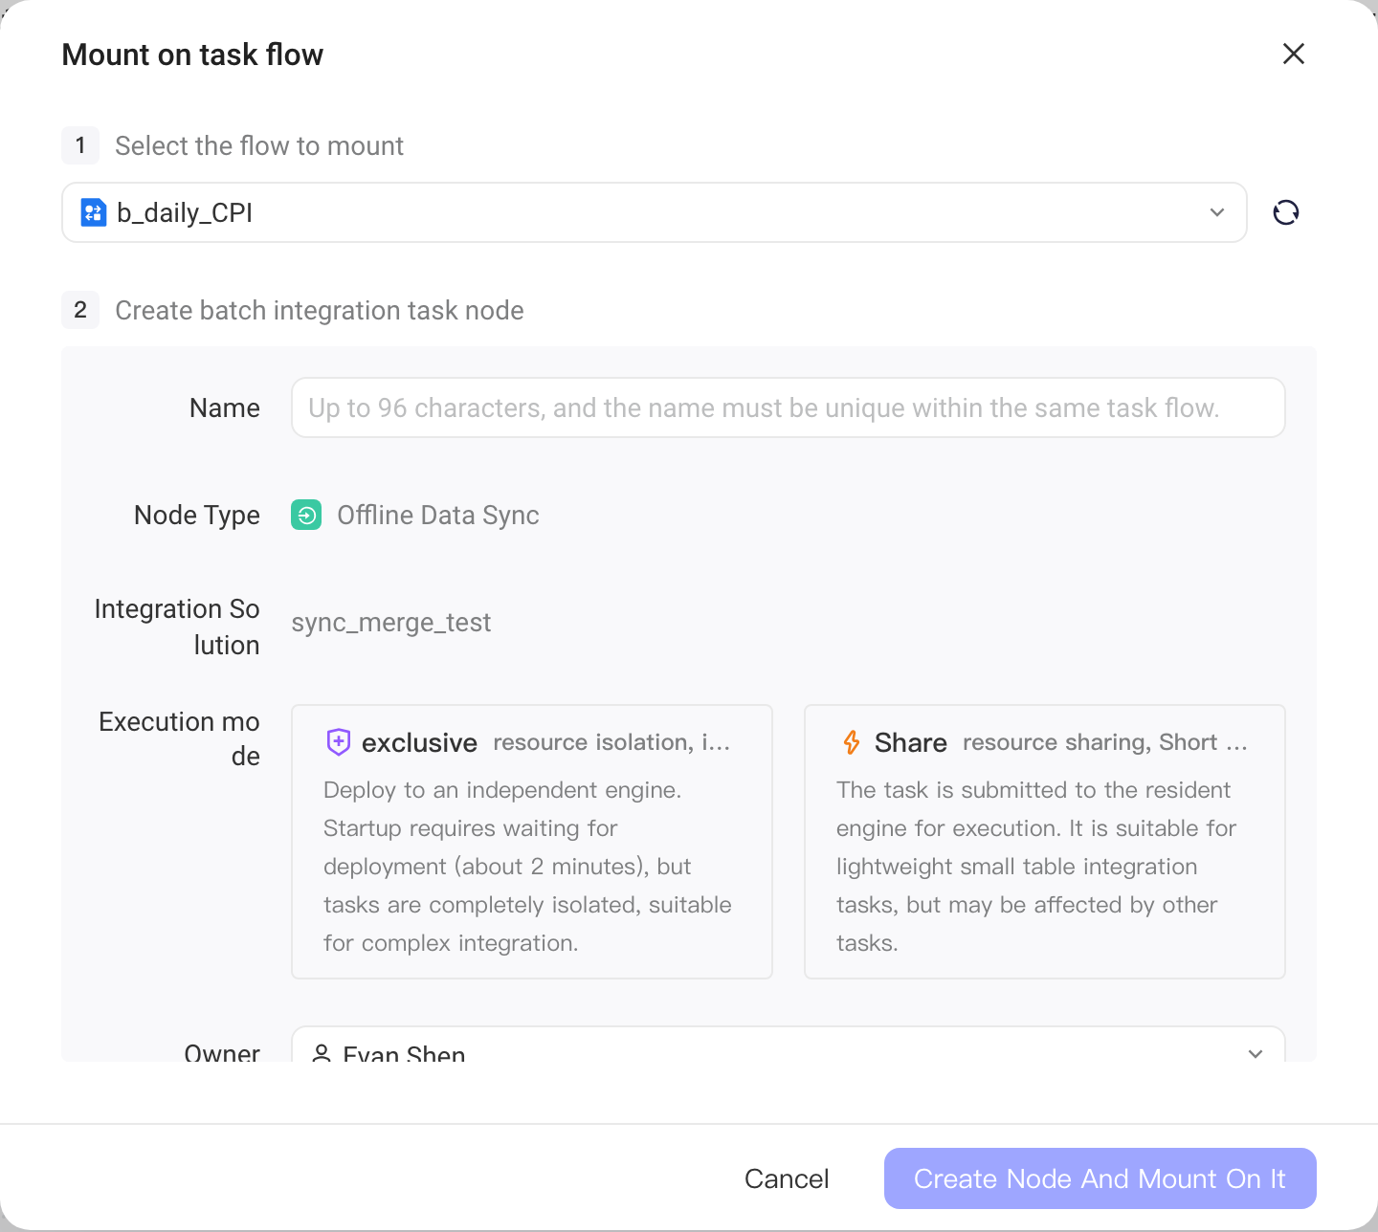Click the Offline Data Sync node icon
Viewport: 1378px width, 1232px height.
(306, 515)
